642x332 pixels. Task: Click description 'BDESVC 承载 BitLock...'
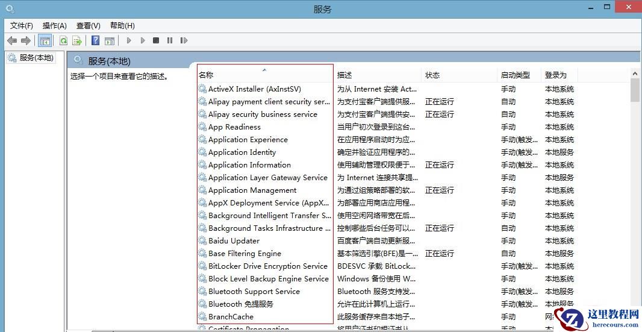(376, 266)
